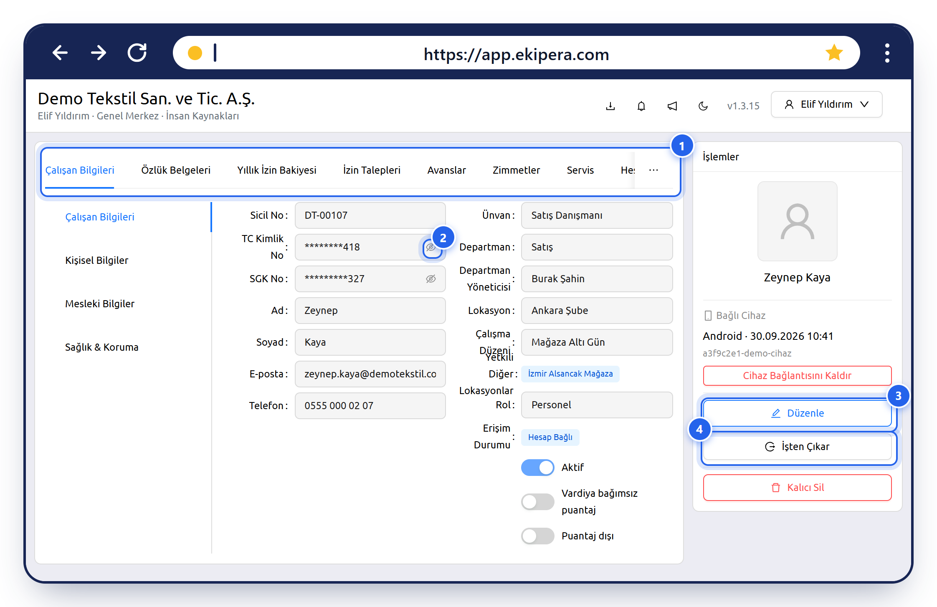Click the browser back arrow

click(60, 53)
